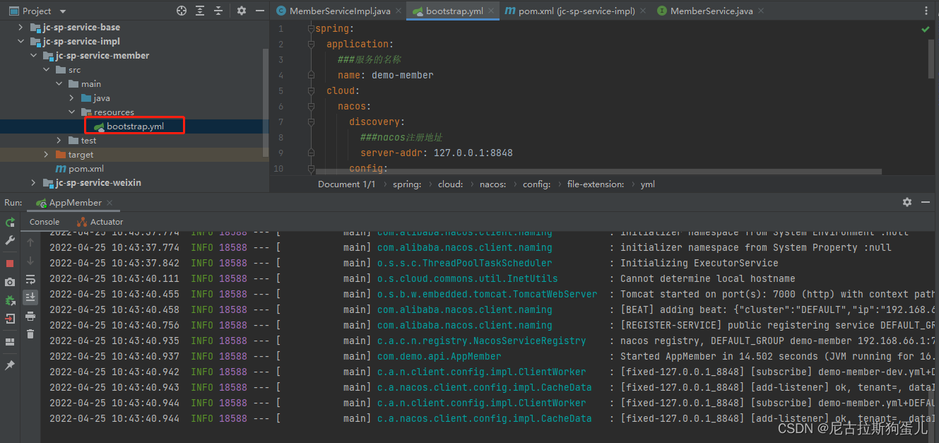Collapse the resources folder
The width and height of the screenshot is (939, 443).
(x=72, y=112)
